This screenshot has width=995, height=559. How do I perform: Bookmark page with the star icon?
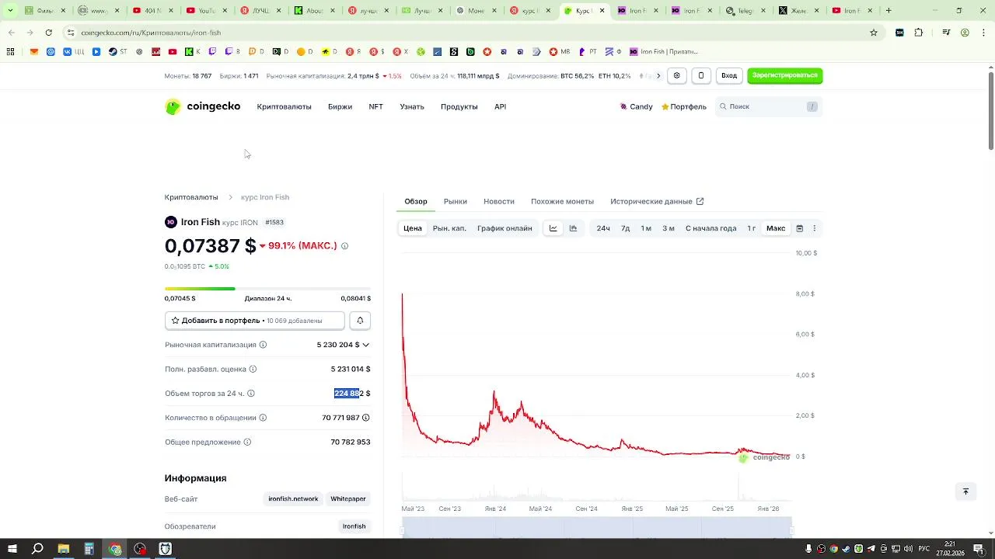tap(874, 33)
